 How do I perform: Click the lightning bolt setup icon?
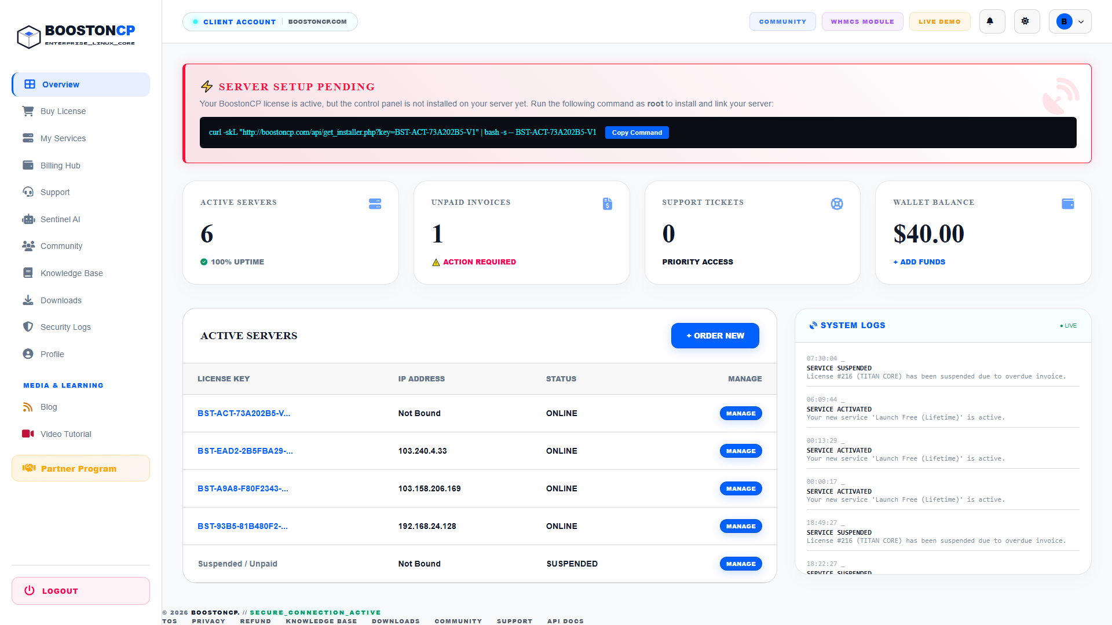coord(207,87)
